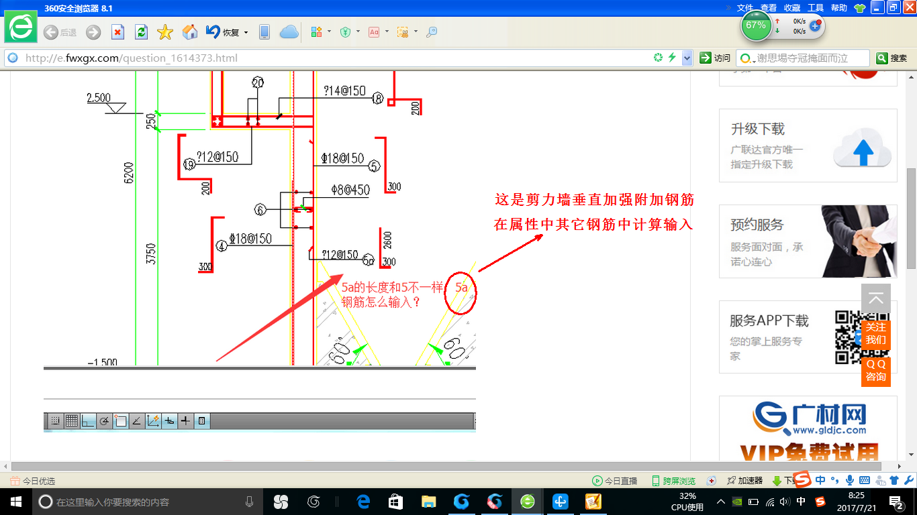The width and height of the screenshot is (917, 515).
Task: Expand the green shield dropdown arrow
Action: [x=358, y=32]
